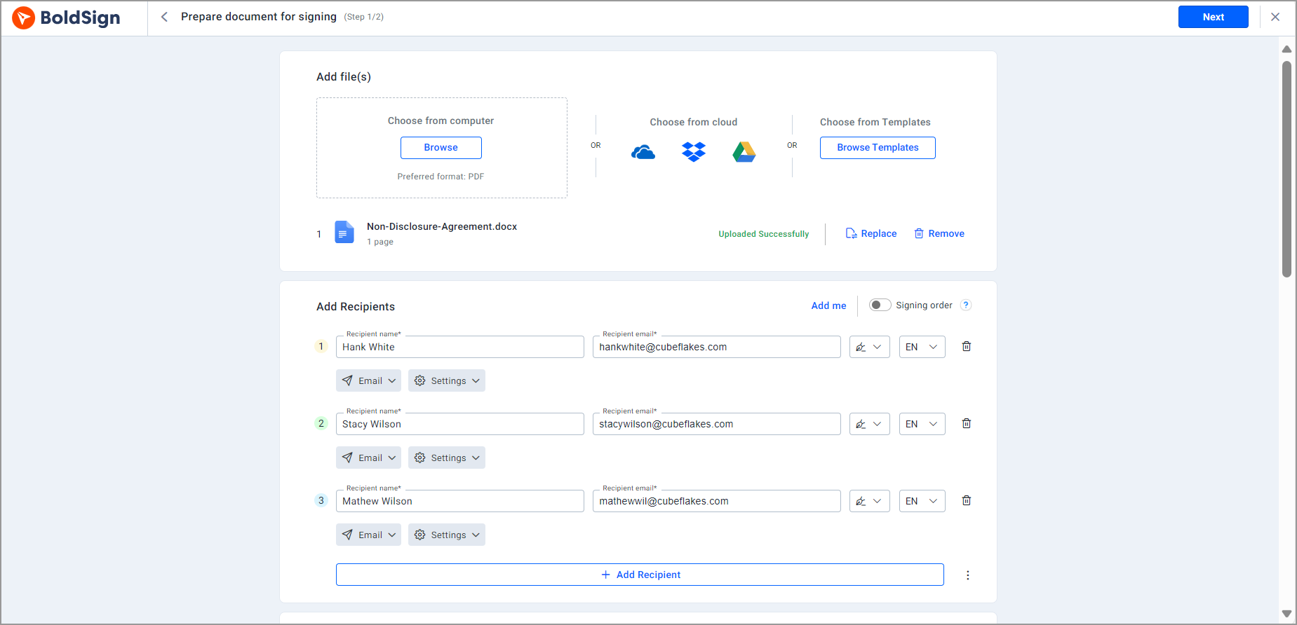Image resolution: width=1297 pixels, height=625 pixels.
Task: Open Email delivery dropdown for Hank White
Action: point(368,380)
